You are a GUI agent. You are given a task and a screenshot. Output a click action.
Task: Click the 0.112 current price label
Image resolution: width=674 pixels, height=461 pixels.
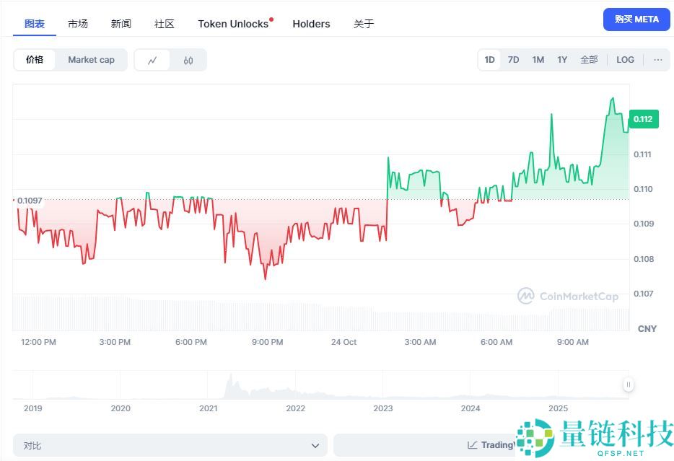point(642,119)
